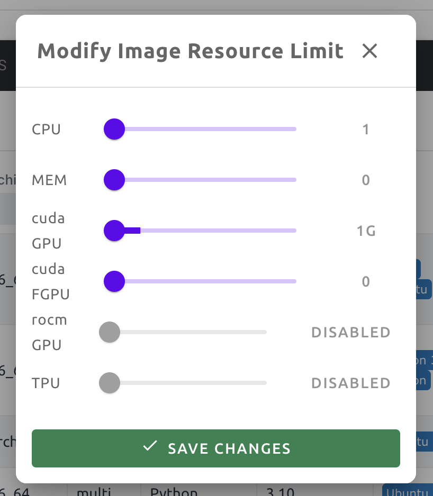Click the DISABLED label beside rocm GPU

tap(350, 332)
